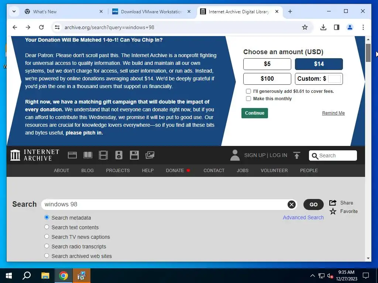Click the Favorite star icon
This screenshot has width=378, height=283.
click(333, 211)
